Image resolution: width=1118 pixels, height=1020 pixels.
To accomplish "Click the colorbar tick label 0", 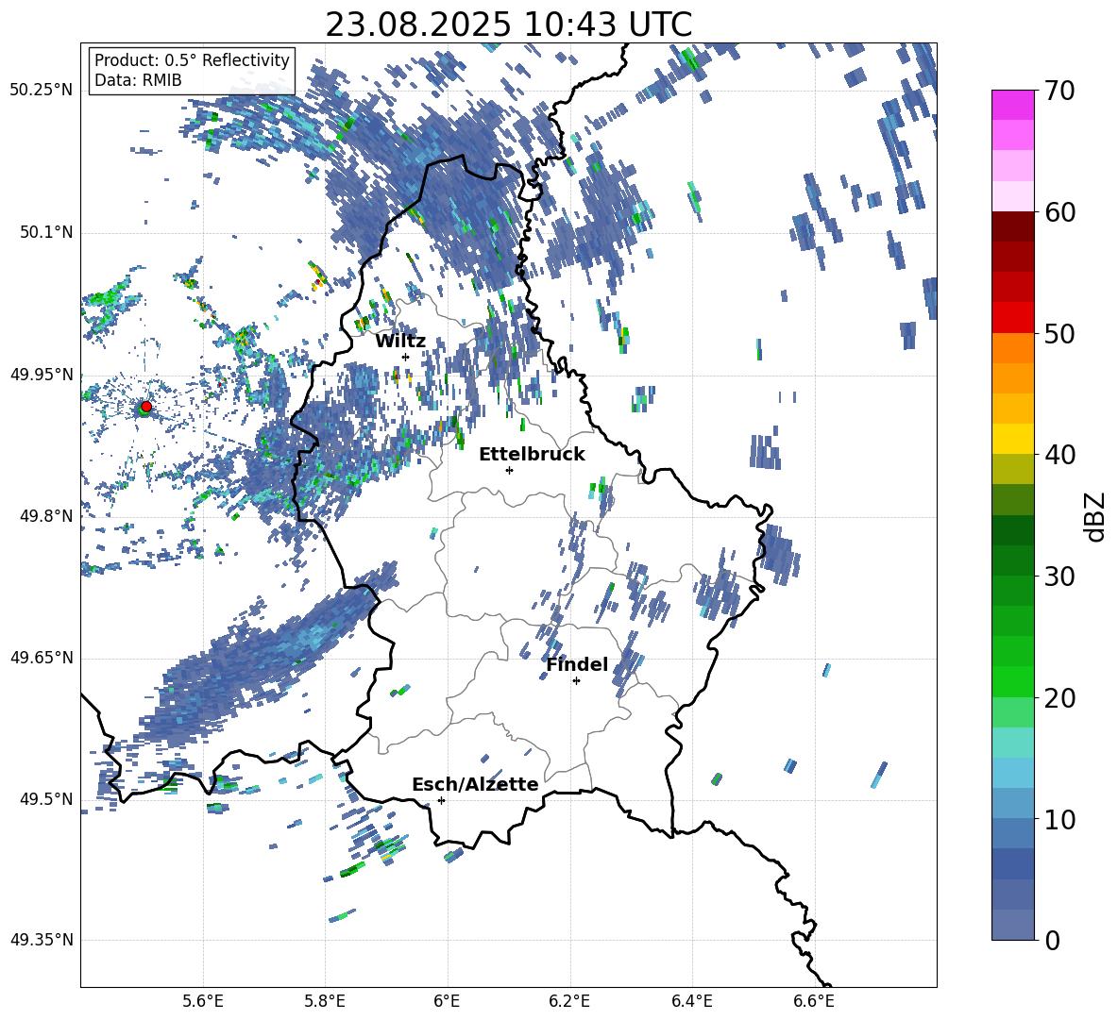I will (1052, 940).
